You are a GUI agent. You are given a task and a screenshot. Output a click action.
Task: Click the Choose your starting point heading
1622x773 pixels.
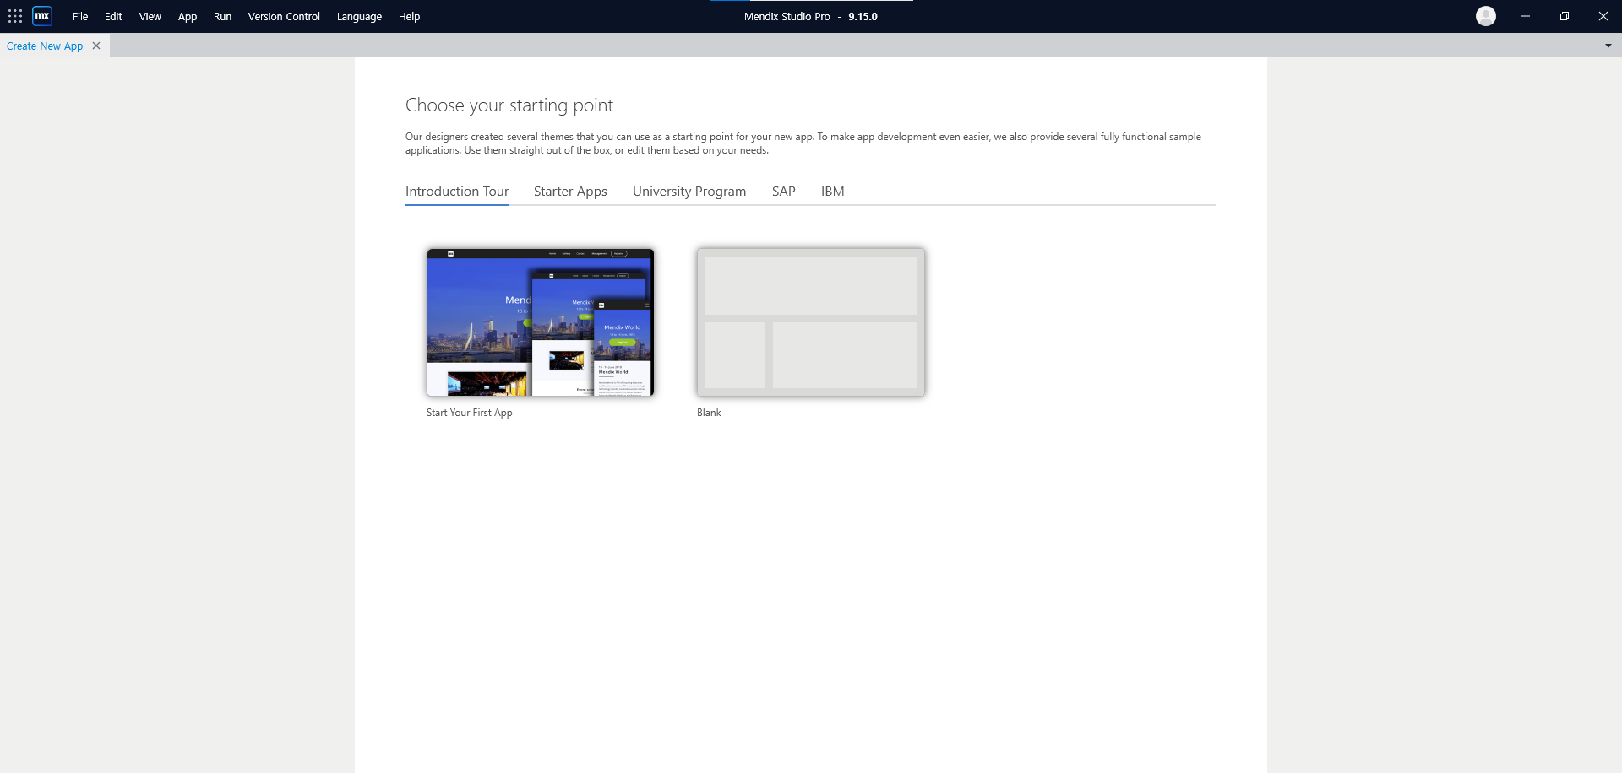509,105
